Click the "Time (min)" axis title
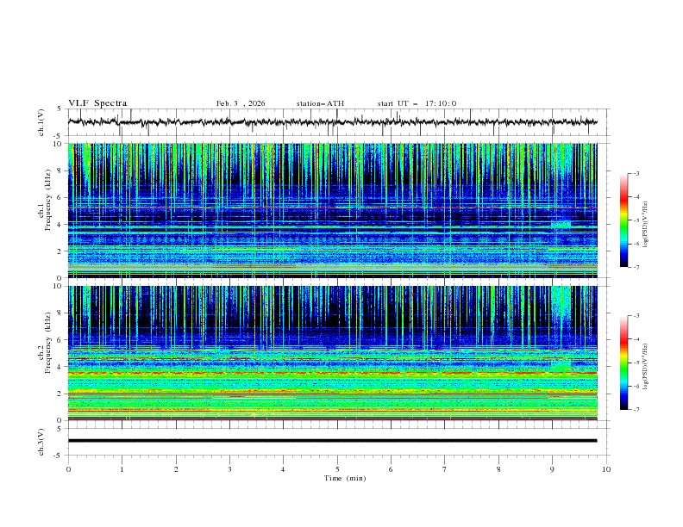 pos(345,478)
